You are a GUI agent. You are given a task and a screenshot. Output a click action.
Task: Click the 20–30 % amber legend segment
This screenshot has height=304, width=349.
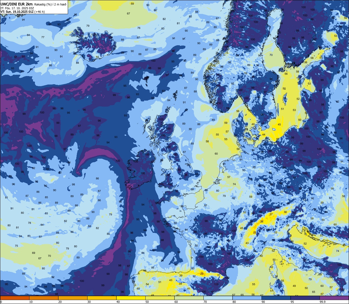(x=73, y=298)
